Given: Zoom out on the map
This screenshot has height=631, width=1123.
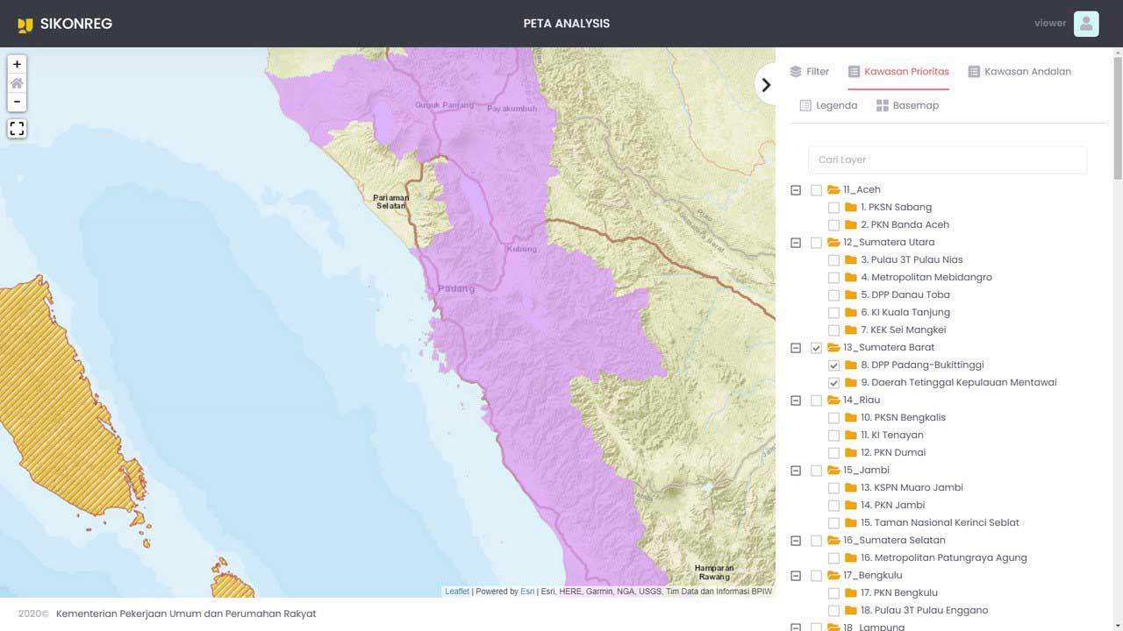Looking at the screenshot, I should coord(17,103).
